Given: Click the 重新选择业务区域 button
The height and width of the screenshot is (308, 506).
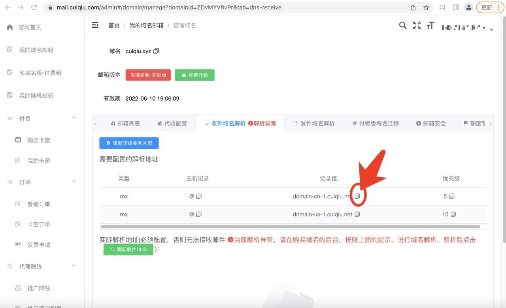Looking at the screenshot, I should 129,143.
